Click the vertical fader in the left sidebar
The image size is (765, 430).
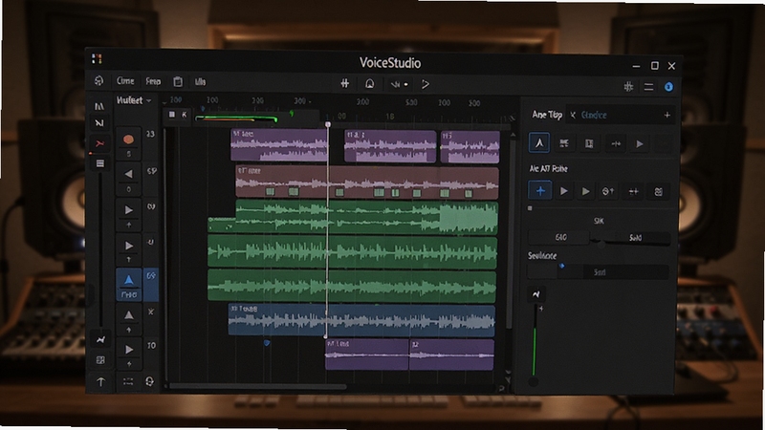(101, 248)
